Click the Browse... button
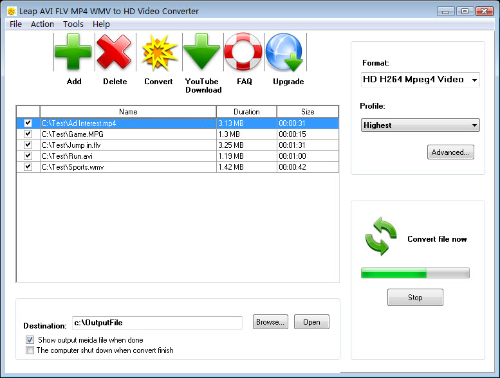This screenshot has height=378, width=500. coord(270,322)
